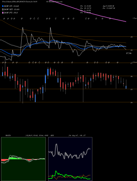Click the 'Avg V: 0.035 M' value
137x181 pixels.
(x=109, y=6)
